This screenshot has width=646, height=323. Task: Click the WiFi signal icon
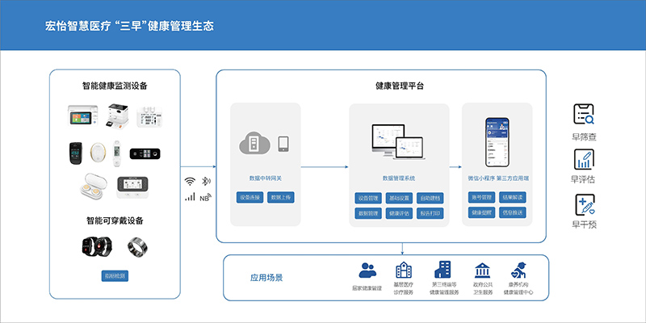pos(190,181)
